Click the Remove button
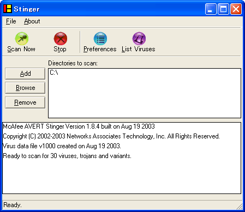 click(x=25, y=102)
